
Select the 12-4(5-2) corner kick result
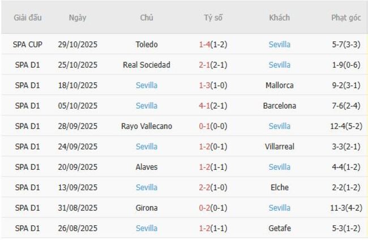click(346, 126)
